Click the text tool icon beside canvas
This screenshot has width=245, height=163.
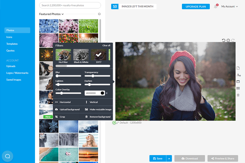tap(238, 75)
